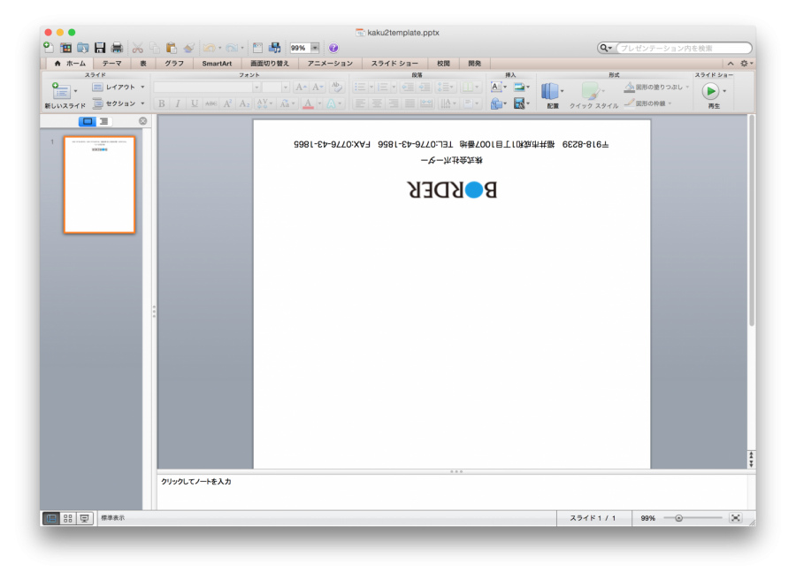Open the zoom percentage dropdown in toolbar
Image resolution: width=796 pixels, height=580 pixels.
coord(315,48)
